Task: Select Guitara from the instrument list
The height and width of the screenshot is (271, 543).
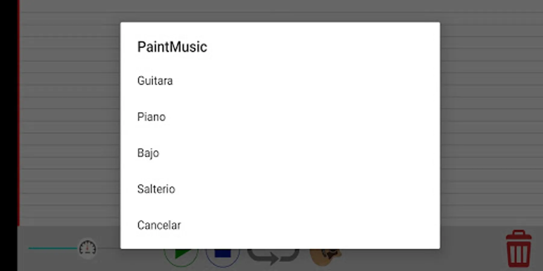Action: tap(280, 81)
